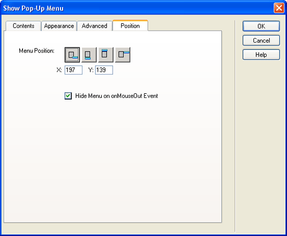287x236 pixels.
Task: Confirm the dialog with OK
Action: click(x=261, y=26)
